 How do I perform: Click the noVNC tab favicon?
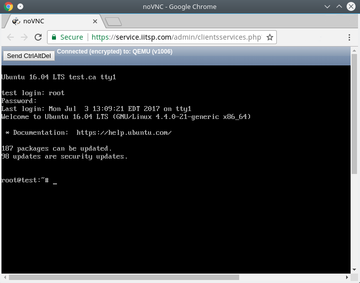(x=16, y=21)
